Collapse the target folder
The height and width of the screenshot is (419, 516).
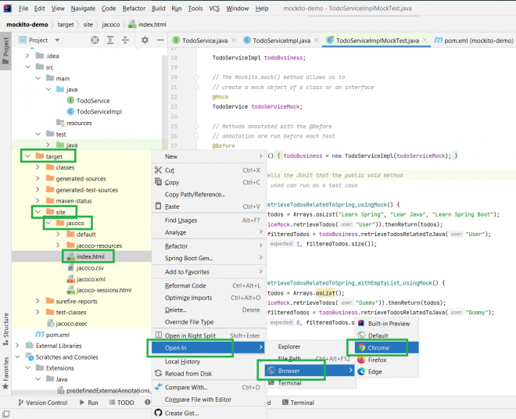tap(28, 156)
